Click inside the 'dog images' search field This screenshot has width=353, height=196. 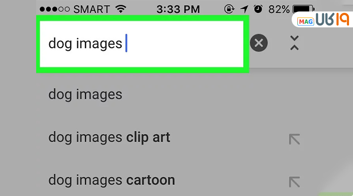[141, 44]
